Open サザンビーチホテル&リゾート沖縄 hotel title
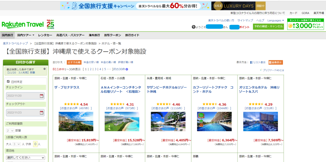 pyautogui.click(x=167, y=89)
